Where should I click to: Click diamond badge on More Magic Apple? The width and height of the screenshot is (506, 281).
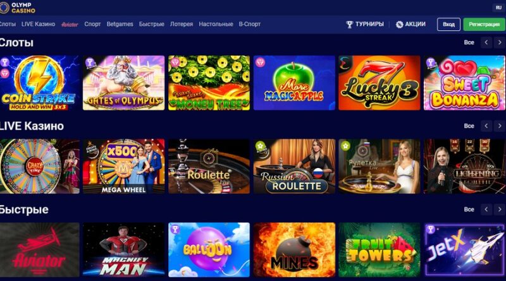click(x=260, y=62)
